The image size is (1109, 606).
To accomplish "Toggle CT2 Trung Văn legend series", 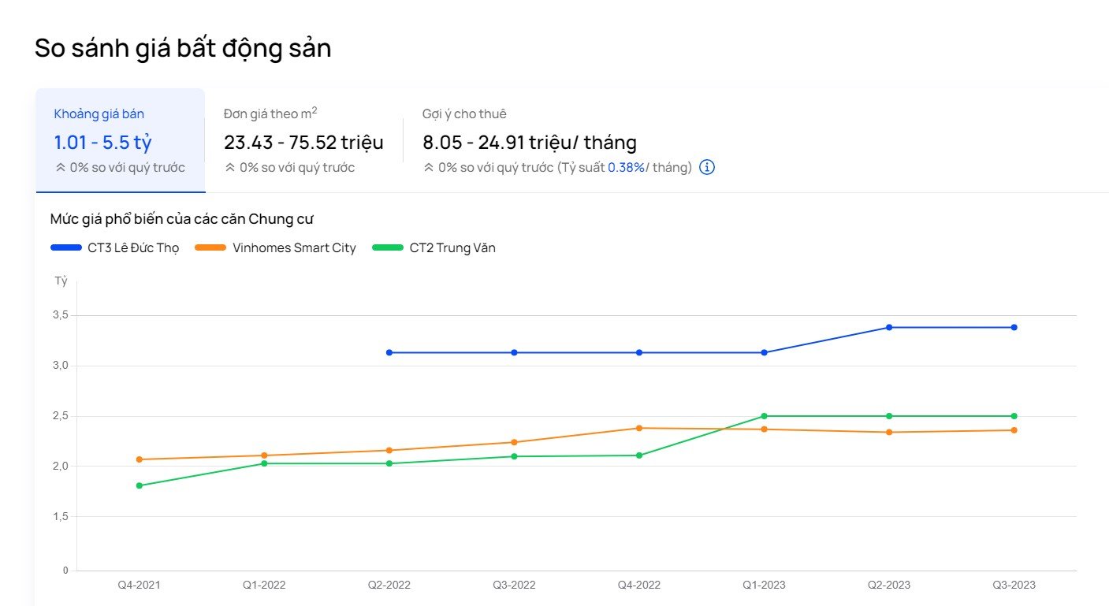I will coord(434,247).
